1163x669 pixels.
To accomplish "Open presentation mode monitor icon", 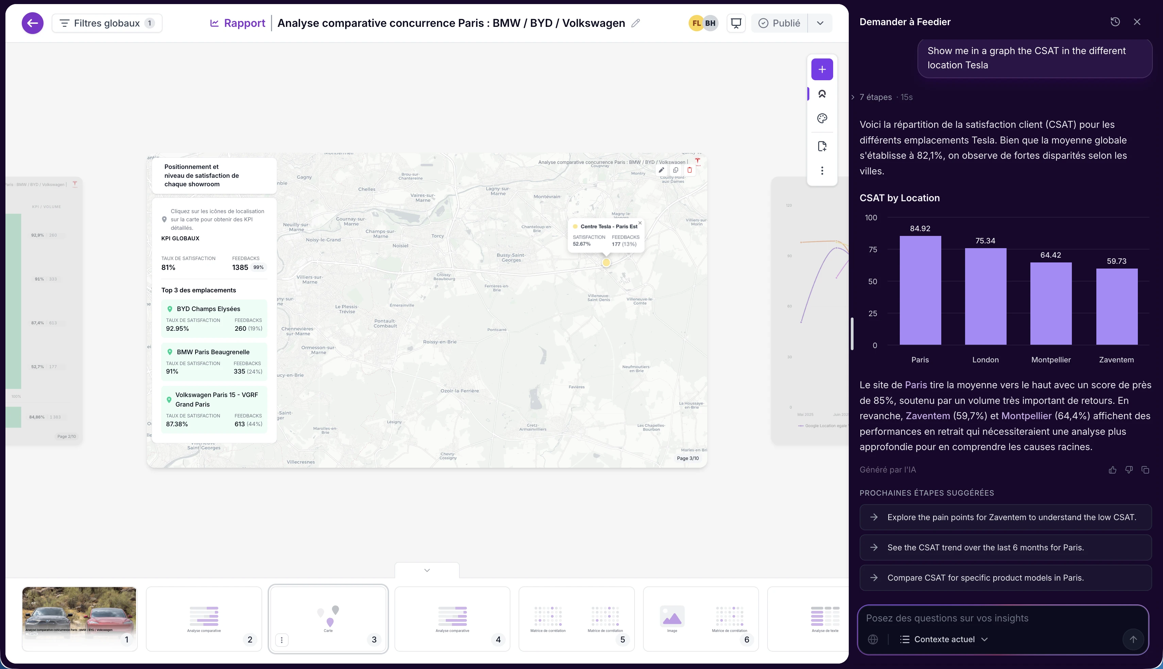I will [x=736, y=23].
